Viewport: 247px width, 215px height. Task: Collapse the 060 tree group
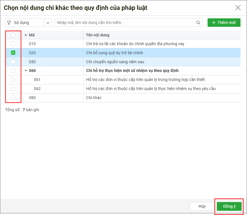[x=26, y=71]
